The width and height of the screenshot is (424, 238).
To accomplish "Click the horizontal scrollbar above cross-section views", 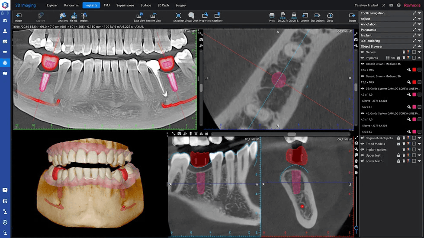I will (x=281, y=134).
